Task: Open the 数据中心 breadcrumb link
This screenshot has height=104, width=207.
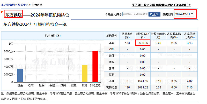Action: click(x=23, y=5)
